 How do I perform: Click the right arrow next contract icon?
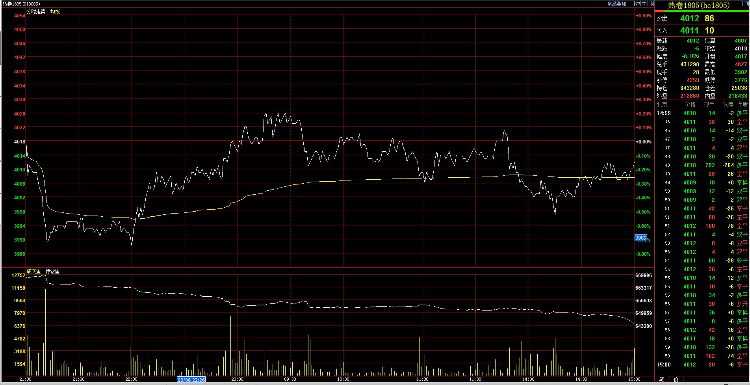(644, 4)
